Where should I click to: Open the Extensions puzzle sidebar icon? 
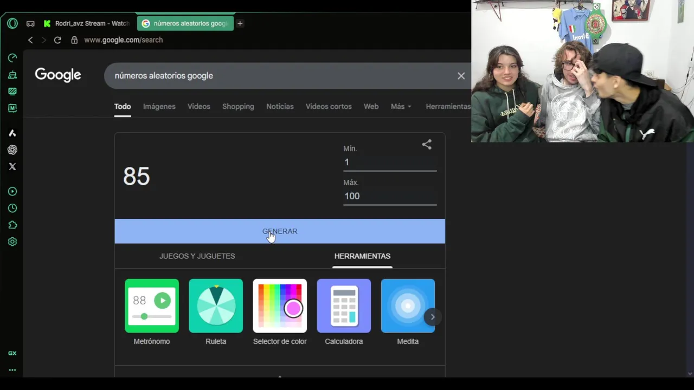(x=12, y=225)
